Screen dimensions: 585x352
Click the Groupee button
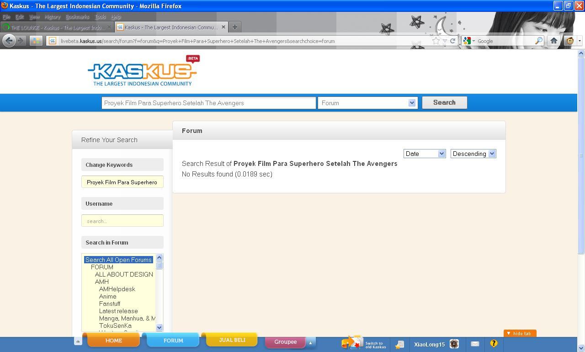tap(285, 342)
